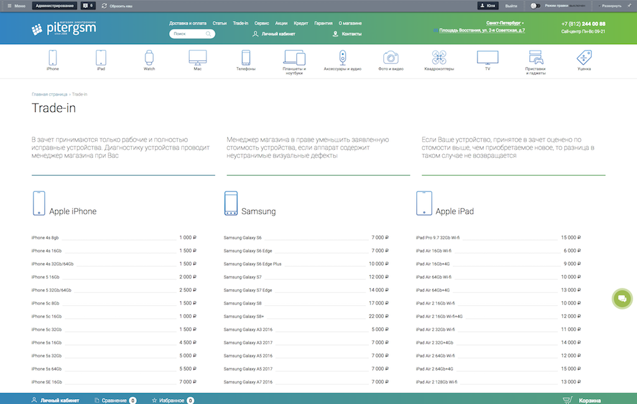Open Сравнение in bottom bar
This screenshot has height=404, width=637.
click(114, 400)
